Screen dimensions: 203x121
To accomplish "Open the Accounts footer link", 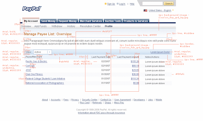I will (56, 100).
